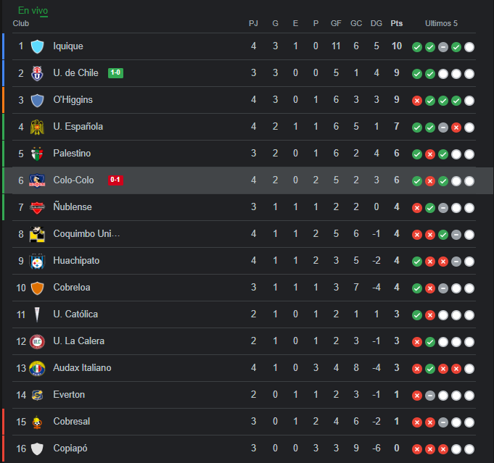Viewport: 494px width, 463px height.
Task: Open the Ñublense team link
Action: (73, 207)
